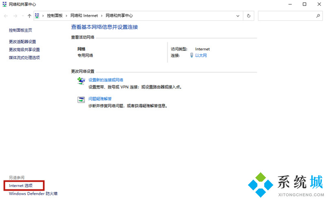Open 控制面板主页 sidebar link
Image resolution: width=326 pixels, height=202 pixels.
pyautogui.click(x=20, y=30)
